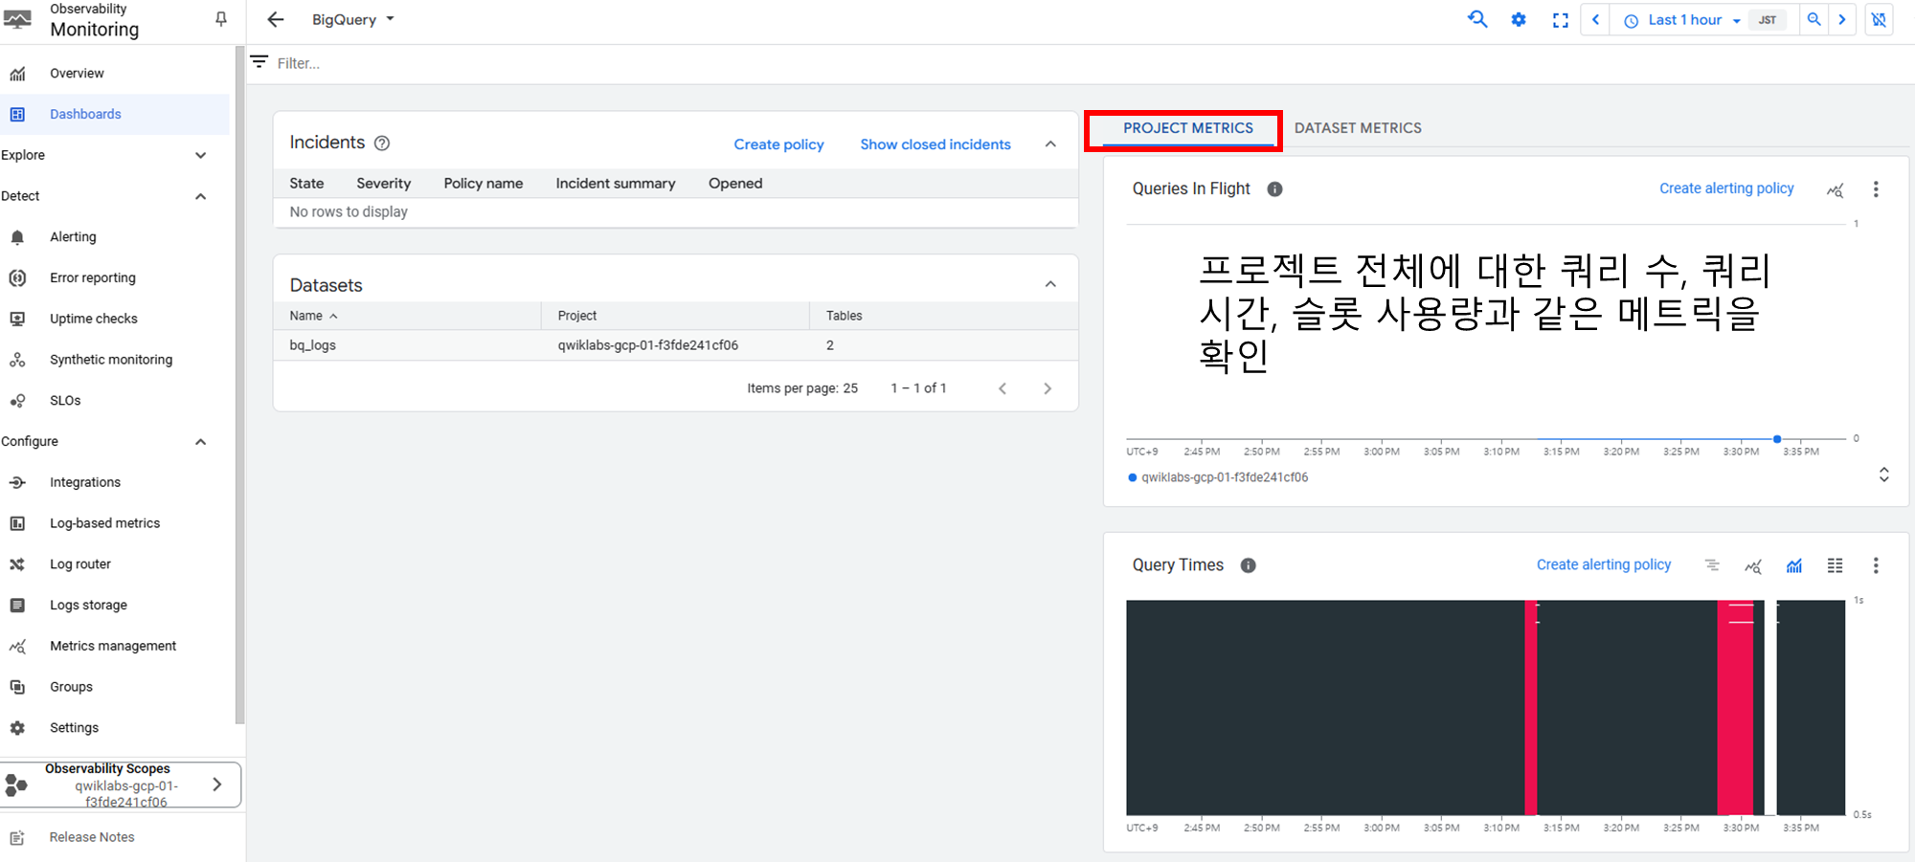Screen dimensions: 1915x862
Task: Collapse the Incidents panel
Action: tap(1050, 144)
